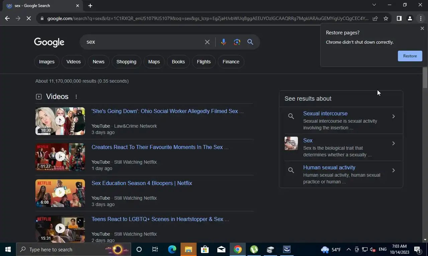Open Mail app from taskbar
This screenshot has width=428, height=256.
click(221, 249)
